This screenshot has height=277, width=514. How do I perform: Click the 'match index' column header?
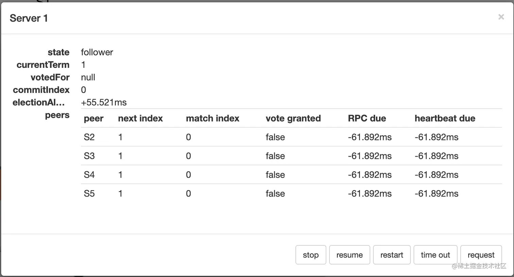click(212, 118)
